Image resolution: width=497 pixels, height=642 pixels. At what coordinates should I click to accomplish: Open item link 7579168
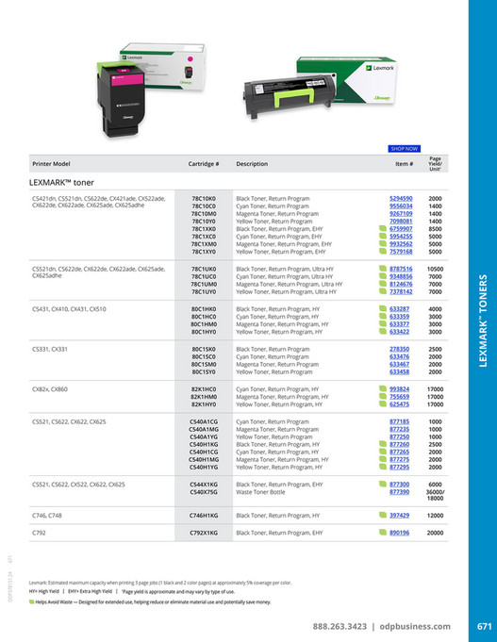[x=401, y=252]
